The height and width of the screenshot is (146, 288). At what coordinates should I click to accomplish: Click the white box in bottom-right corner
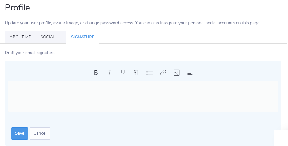(280, 138)
